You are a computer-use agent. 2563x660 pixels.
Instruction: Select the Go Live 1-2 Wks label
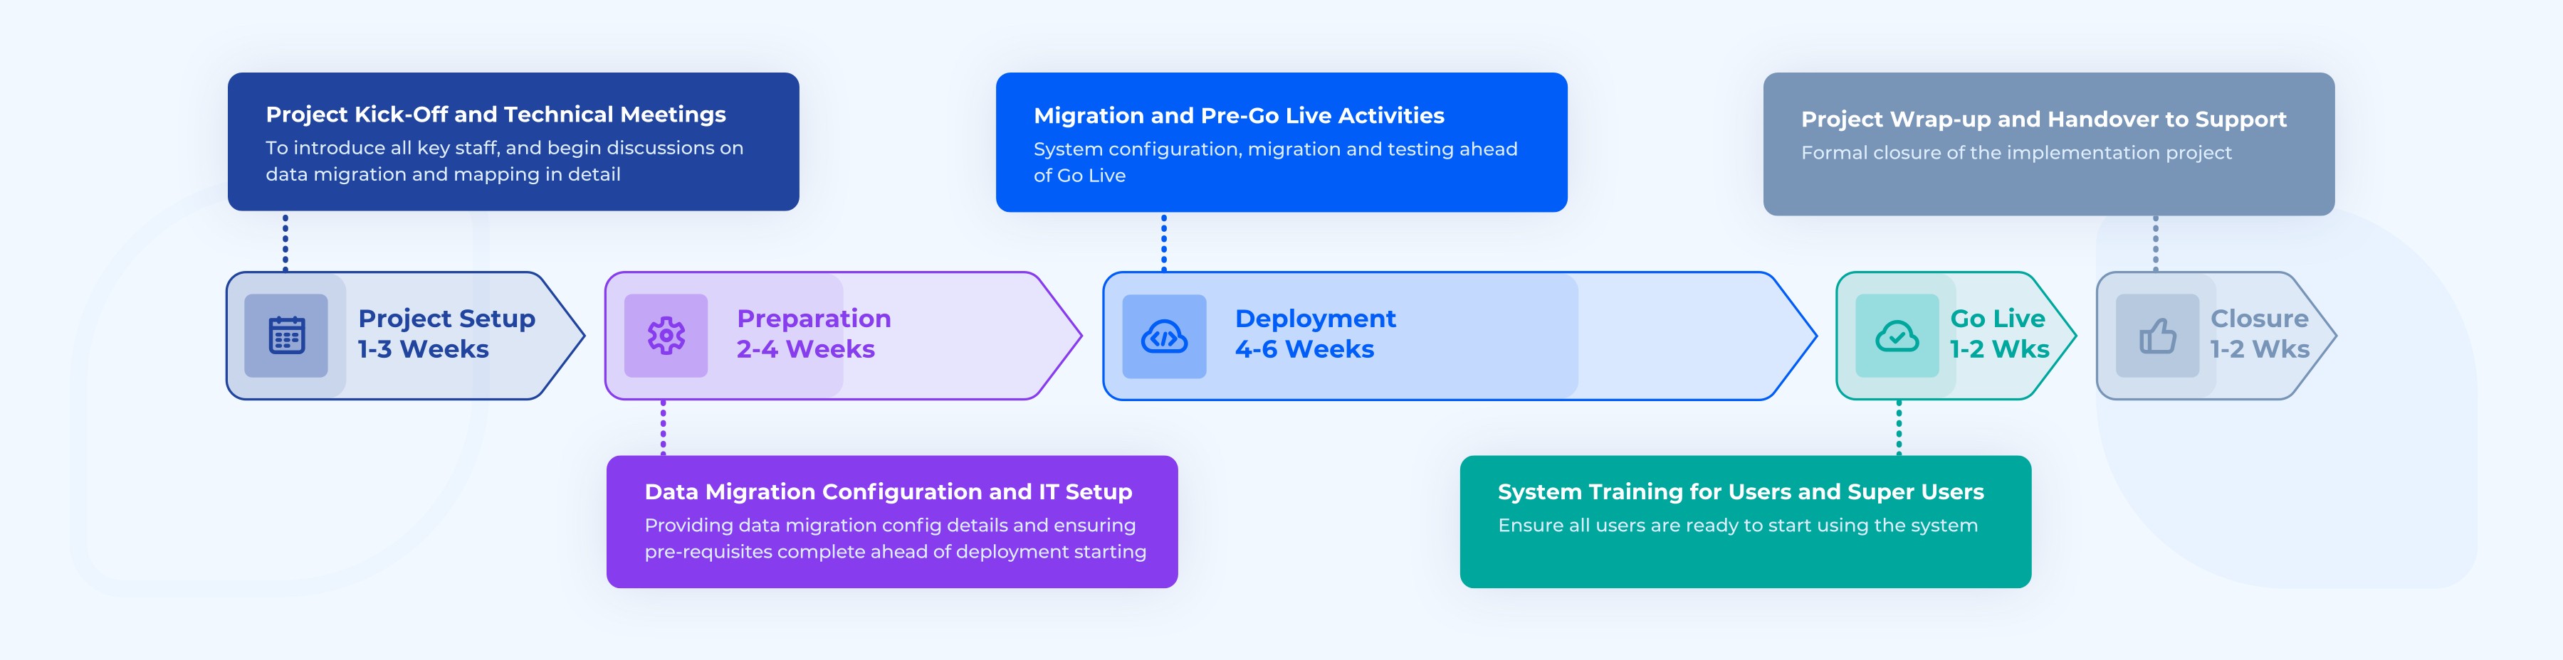pos(1999,334)
